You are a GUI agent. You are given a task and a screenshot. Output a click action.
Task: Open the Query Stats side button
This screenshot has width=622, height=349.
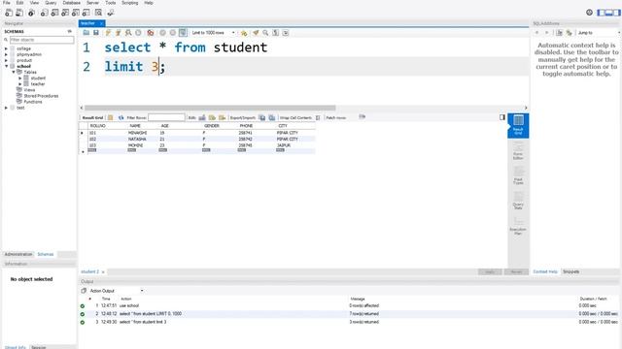[518, 201]
